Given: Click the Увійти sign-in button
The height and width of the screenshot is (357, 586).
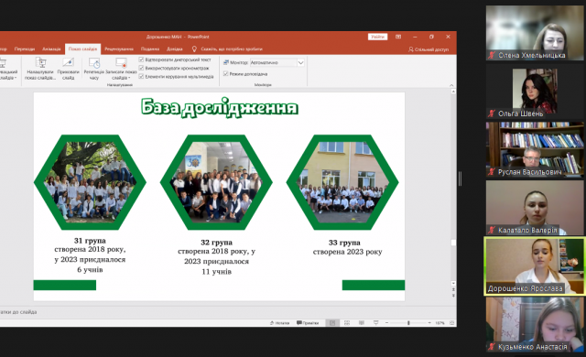Looking at the screenshot, I should [377, 37].
